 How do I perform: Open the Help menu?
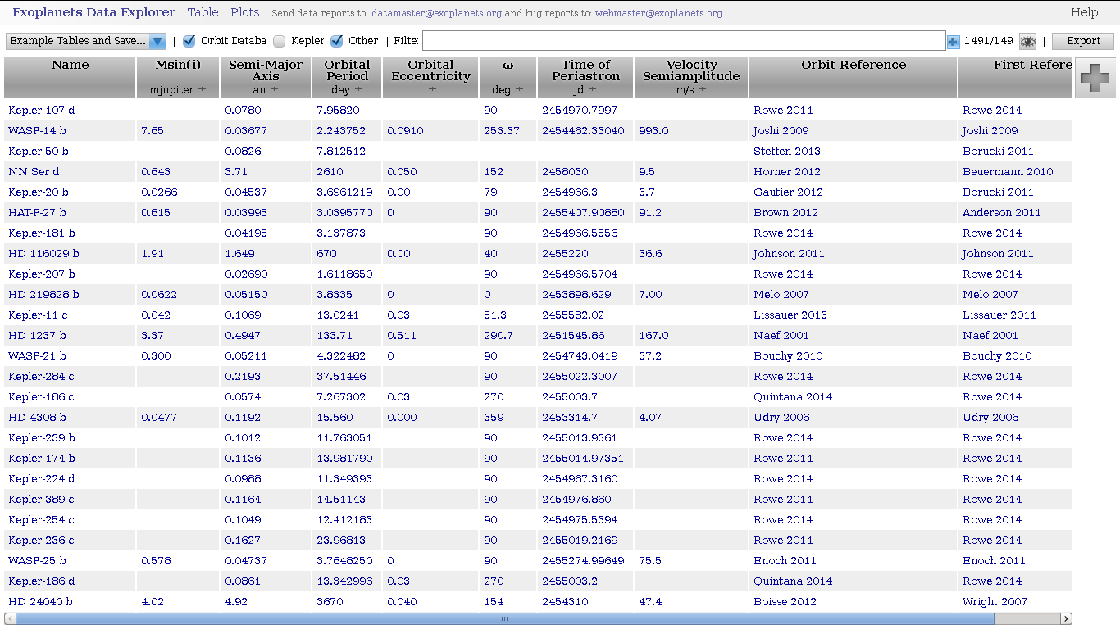[1084, 12]
